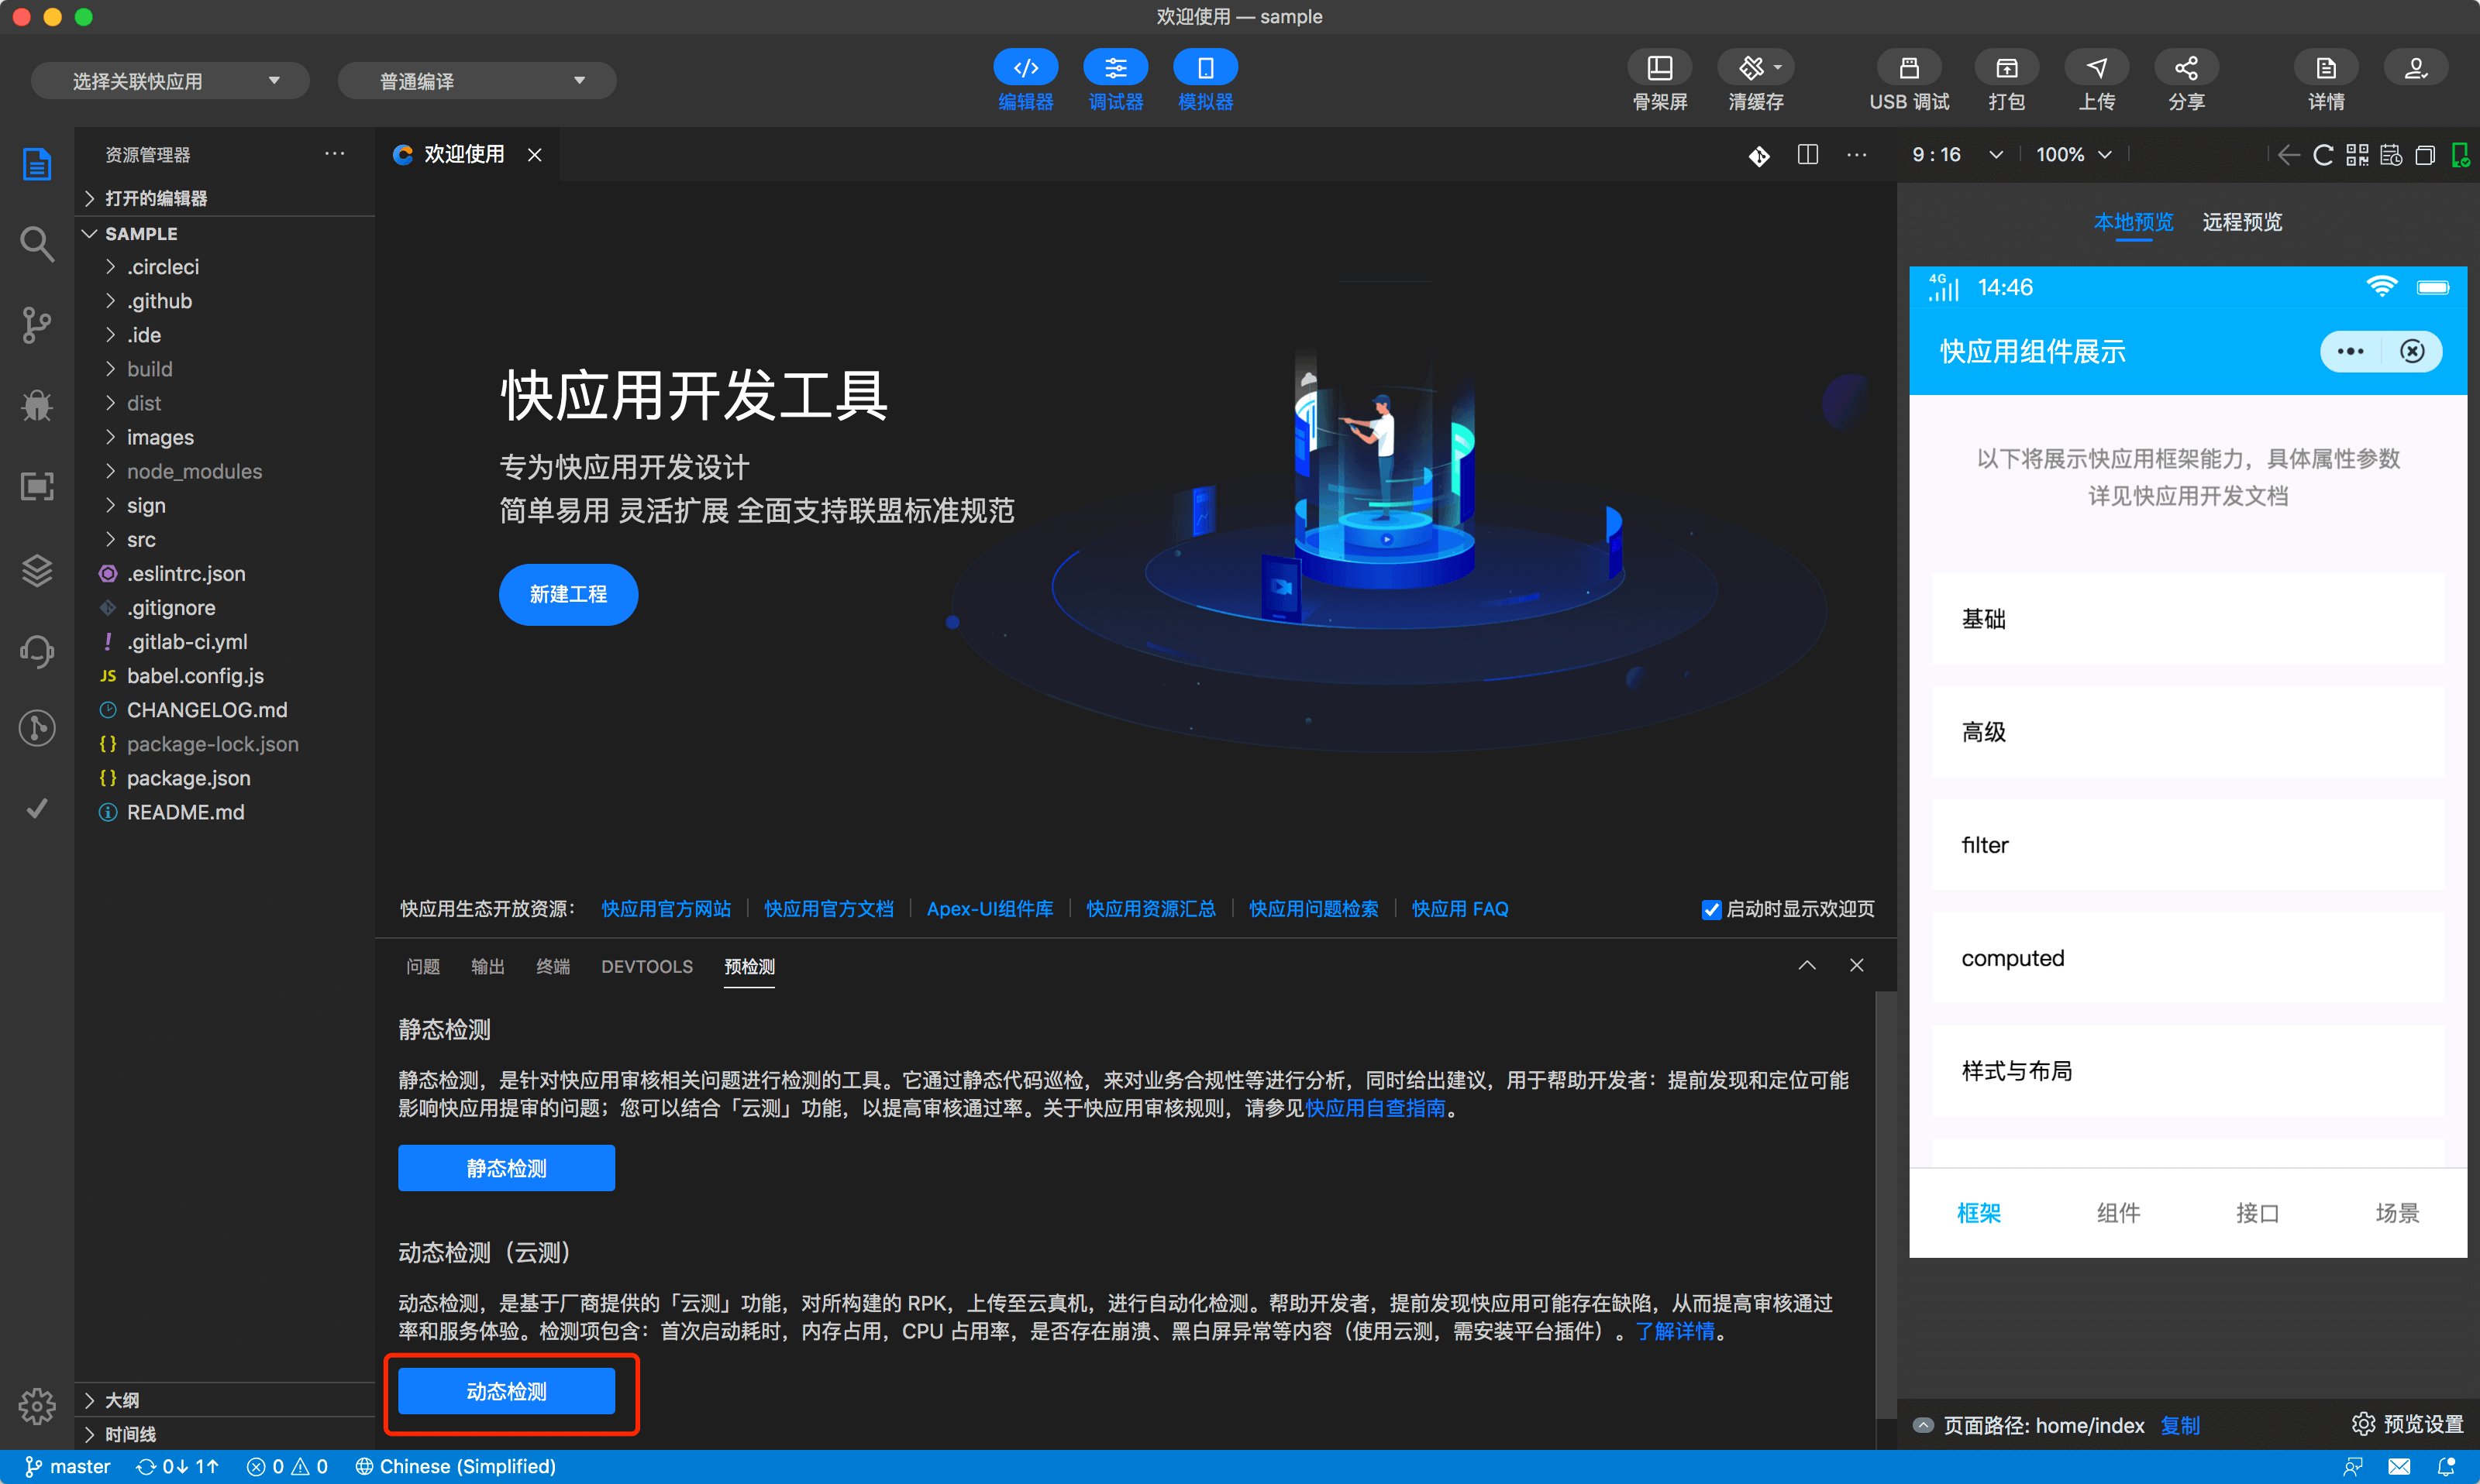Click the debug bug icon in sidebar
Viewport: 2480px width, 1484px height.
[37, 405]
